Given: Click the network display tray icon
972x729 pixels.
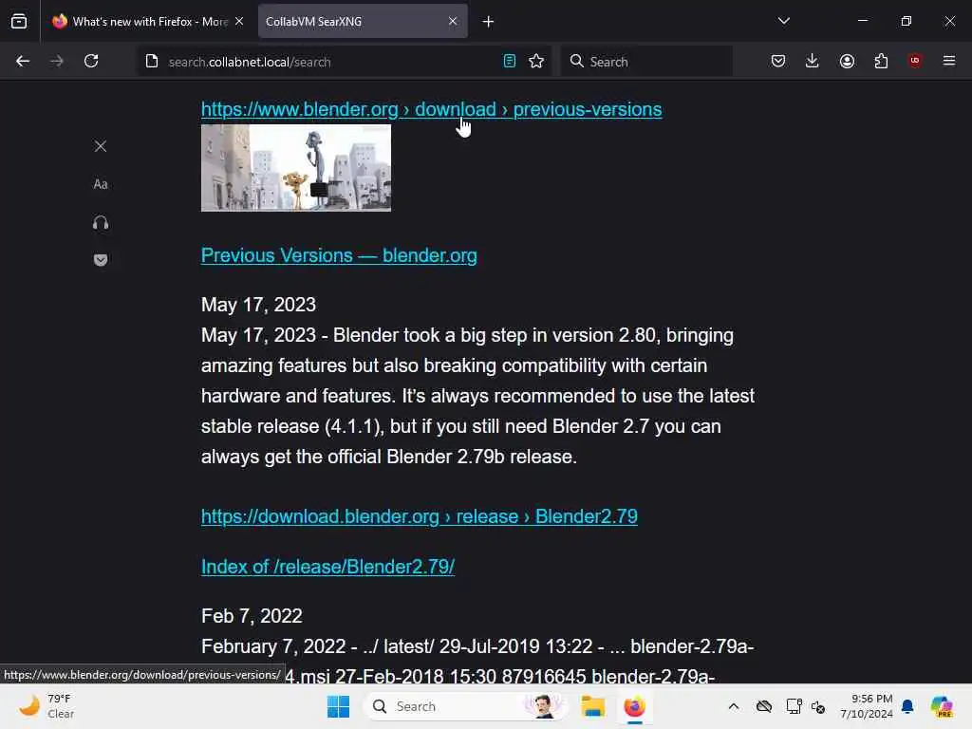Looking at the screenshot, I should click(794, 706).
